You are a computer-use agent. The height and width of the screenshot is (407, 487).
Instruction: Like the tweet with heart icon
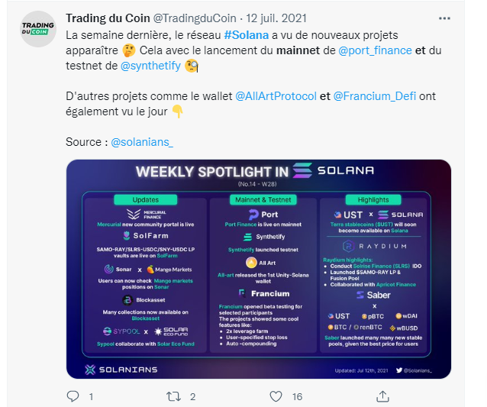tap(276, 396)
